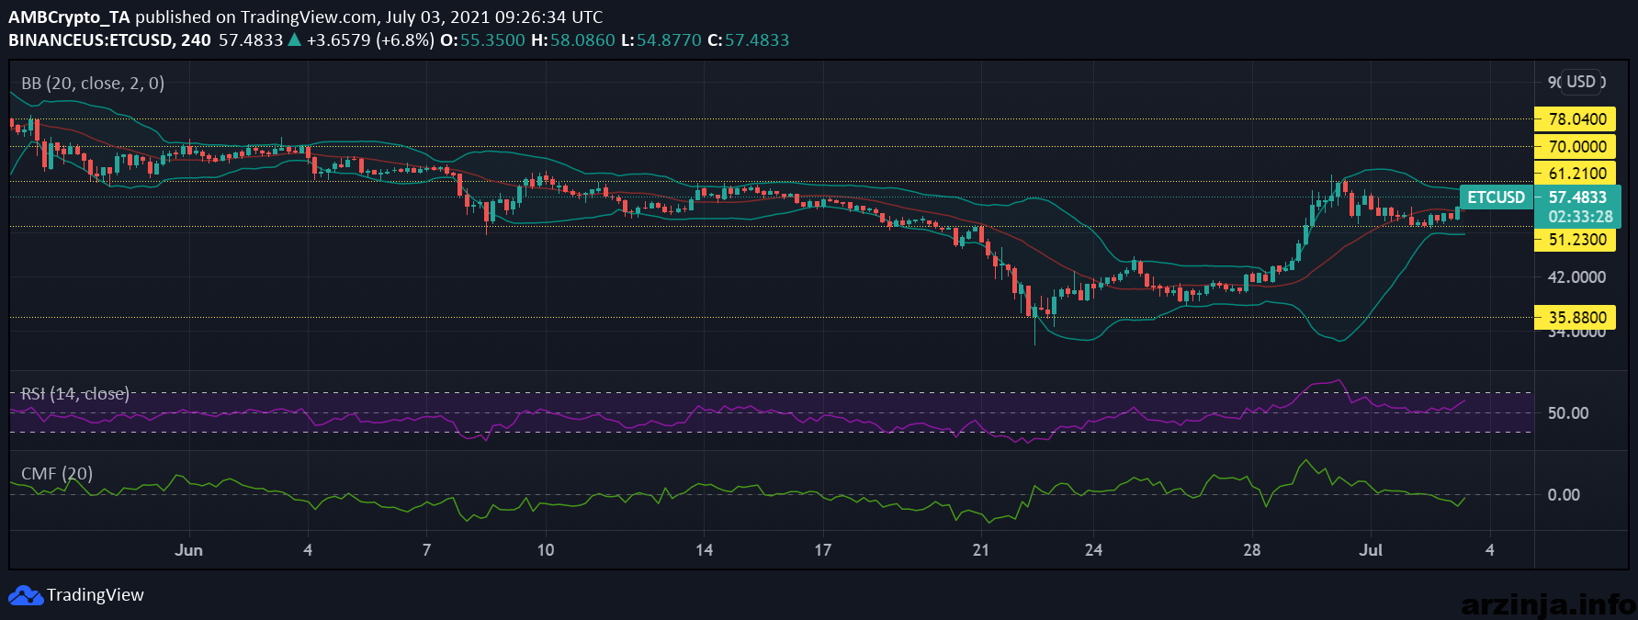Click the 7 date axis label
Screen dimensions: 1638x620
click(x=426, y=549)
